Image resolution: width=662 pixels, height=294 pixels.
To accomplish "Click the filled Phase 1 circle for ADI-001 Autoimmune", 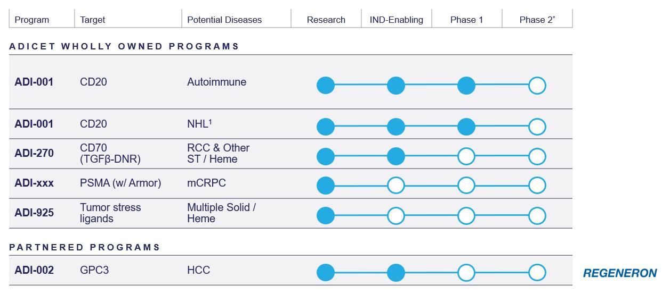I will pos(466,85).
